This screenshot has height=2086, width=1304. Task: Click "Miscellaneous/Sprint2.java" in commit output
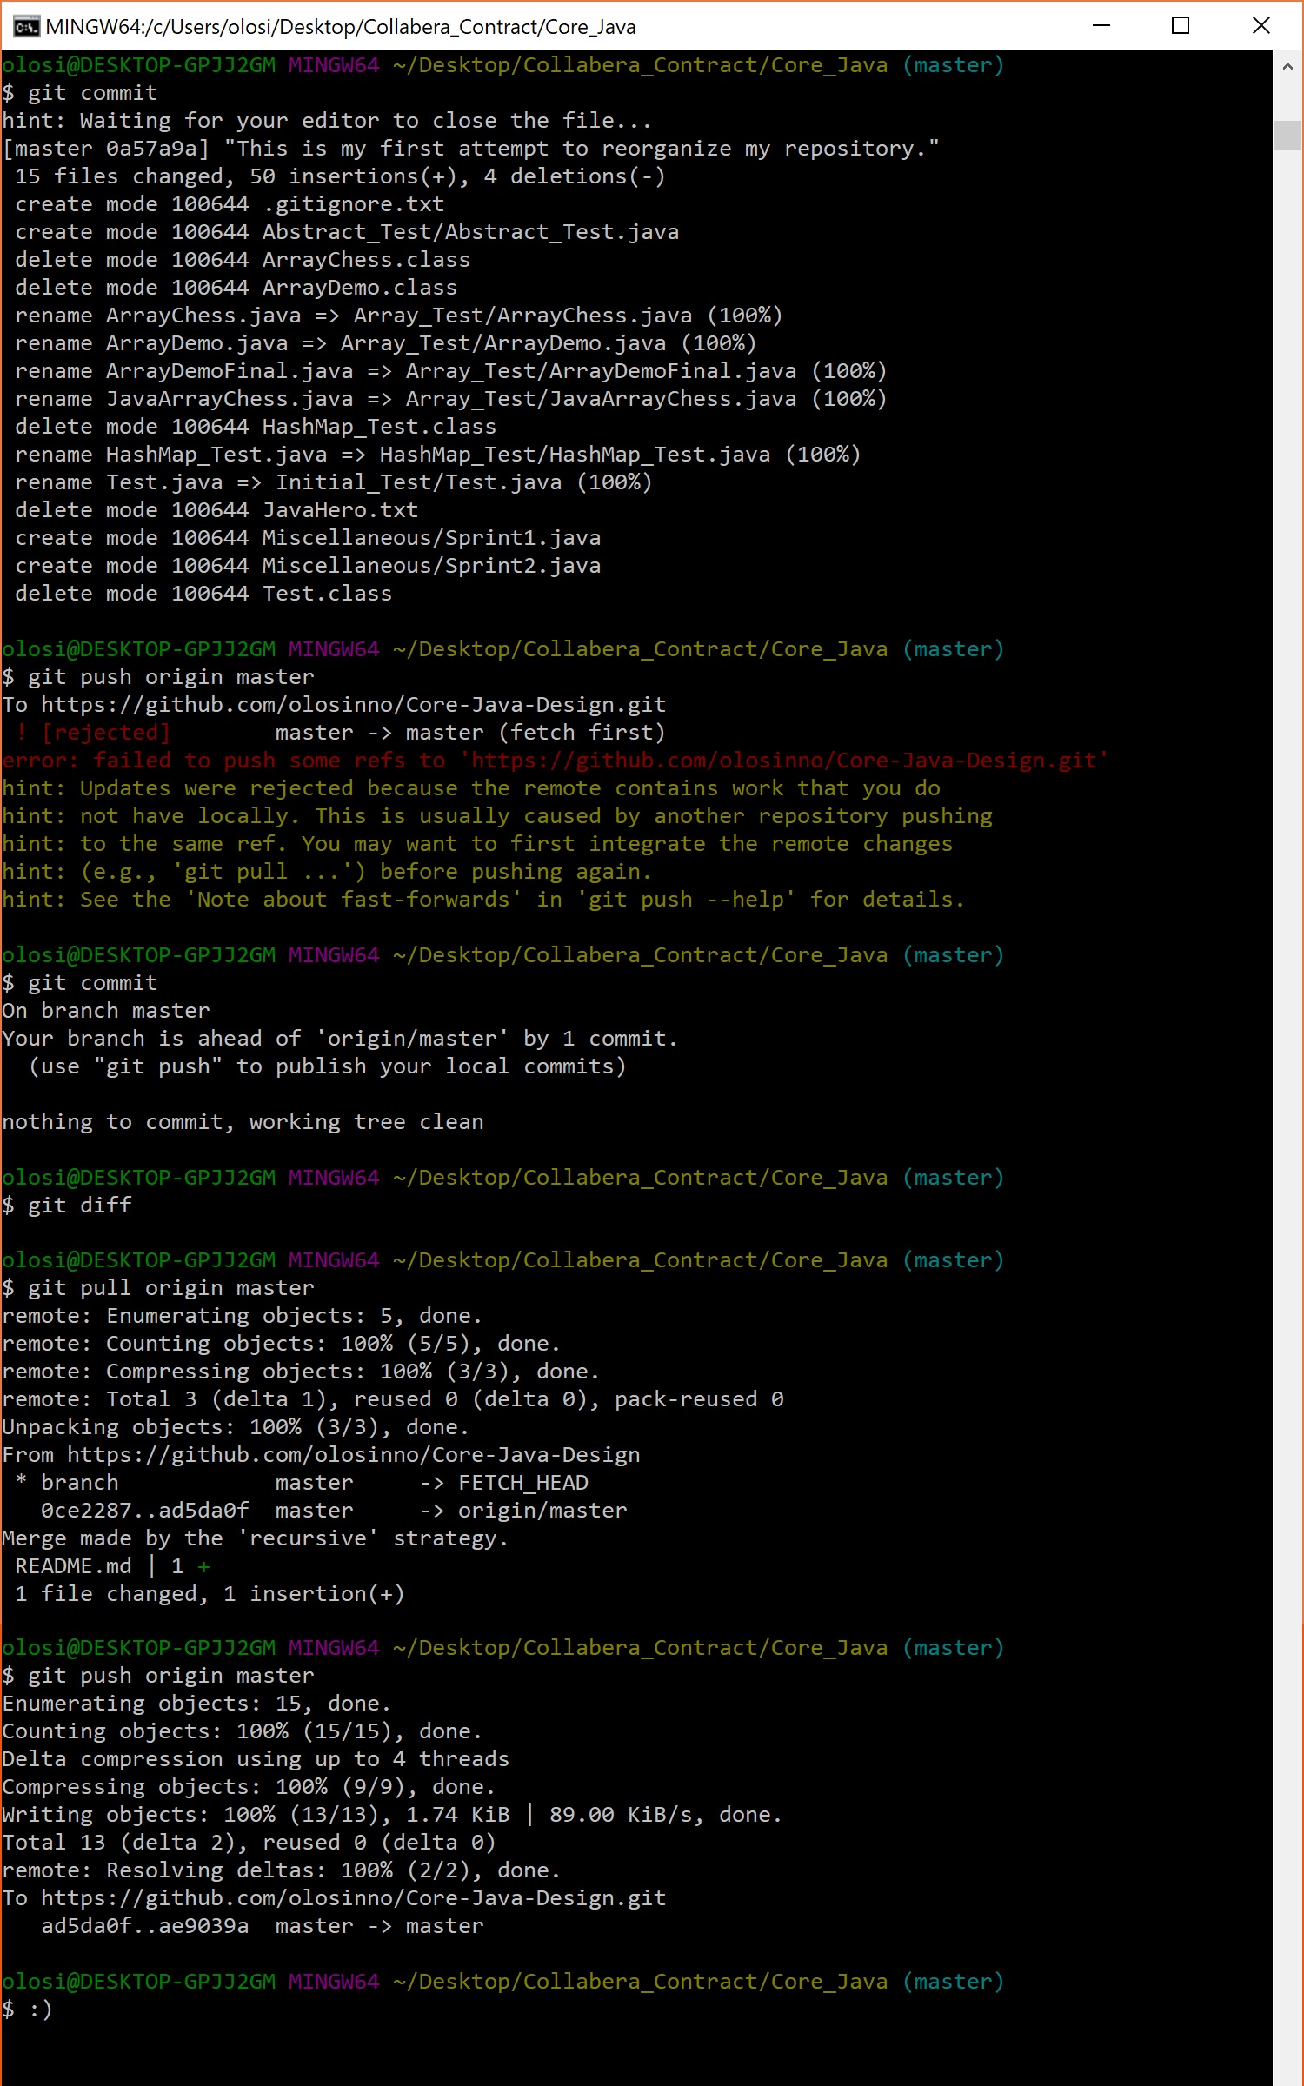431,566
